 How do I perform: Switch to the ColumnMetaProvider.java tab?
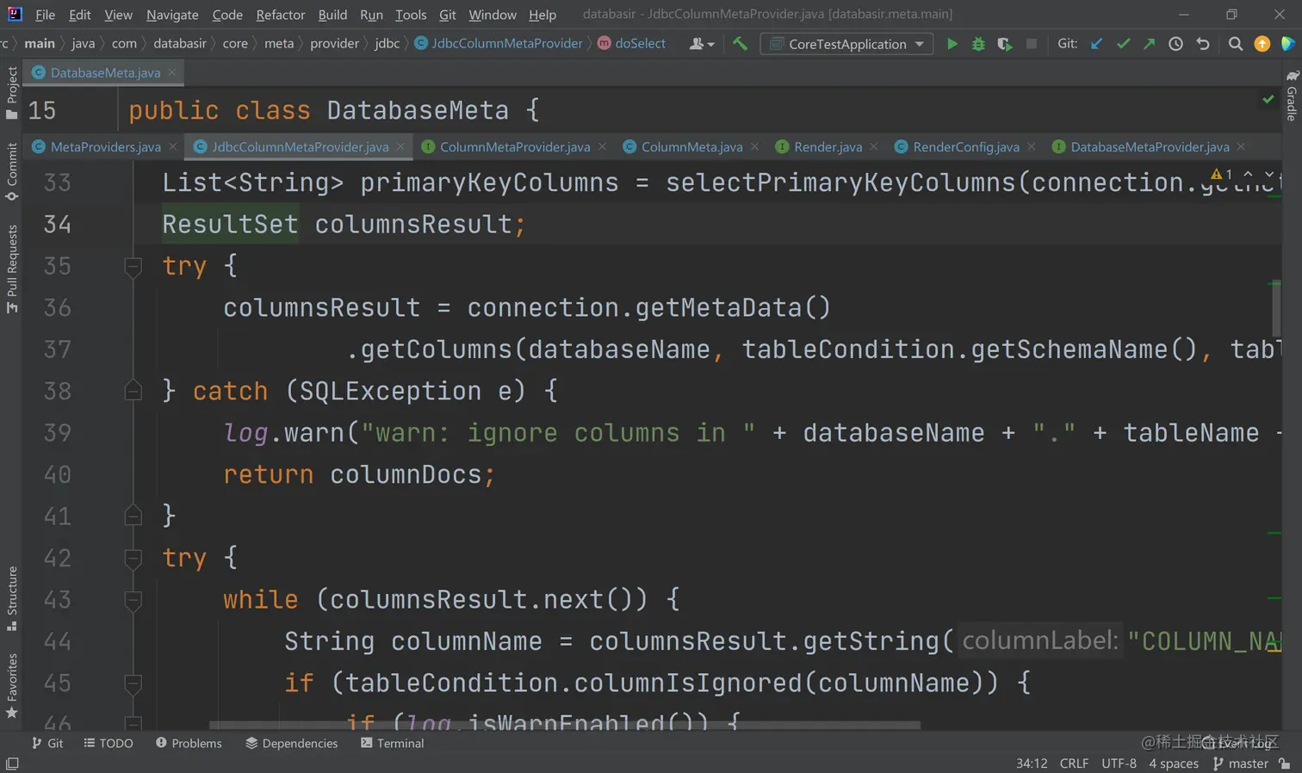pyautogui.click(x=515, y=146)
